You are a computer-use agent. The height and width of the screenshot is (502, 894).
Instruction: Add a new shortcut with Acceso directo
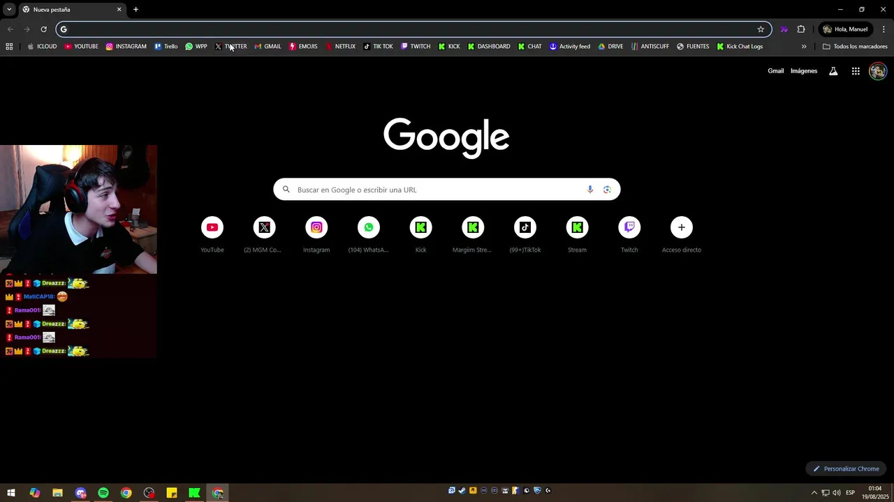[x=682, y=235]
